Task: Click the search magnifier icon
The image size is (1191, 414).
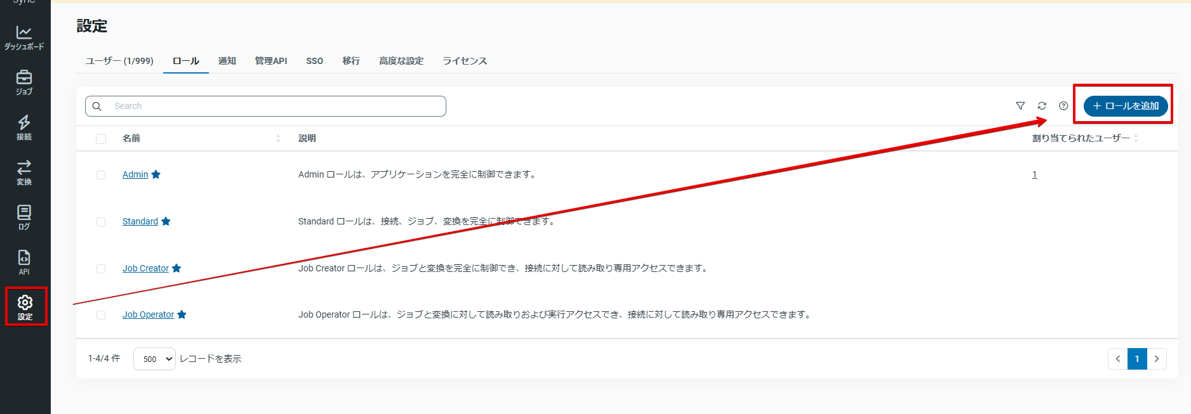Action: tap(97, 107)
